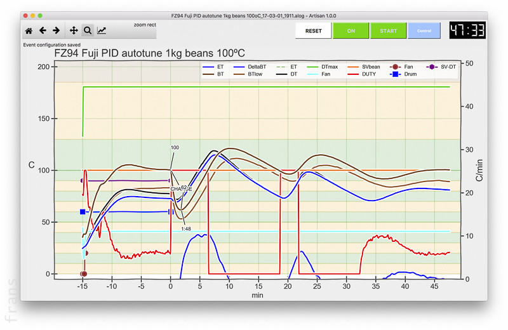Open the blue Control button

425,30
